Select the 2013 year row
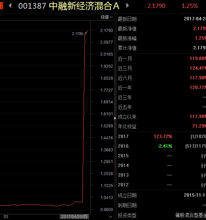Image resolution: width=206 pixels, height=220 pixels. pyautogui.click(x=162, y=175)
